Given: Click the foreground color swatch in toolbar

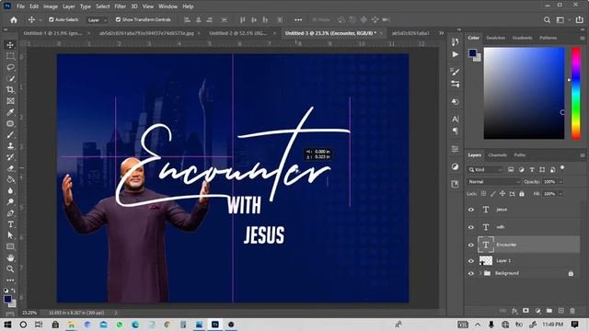Looking at the screenshot, I should click(7, 299).
